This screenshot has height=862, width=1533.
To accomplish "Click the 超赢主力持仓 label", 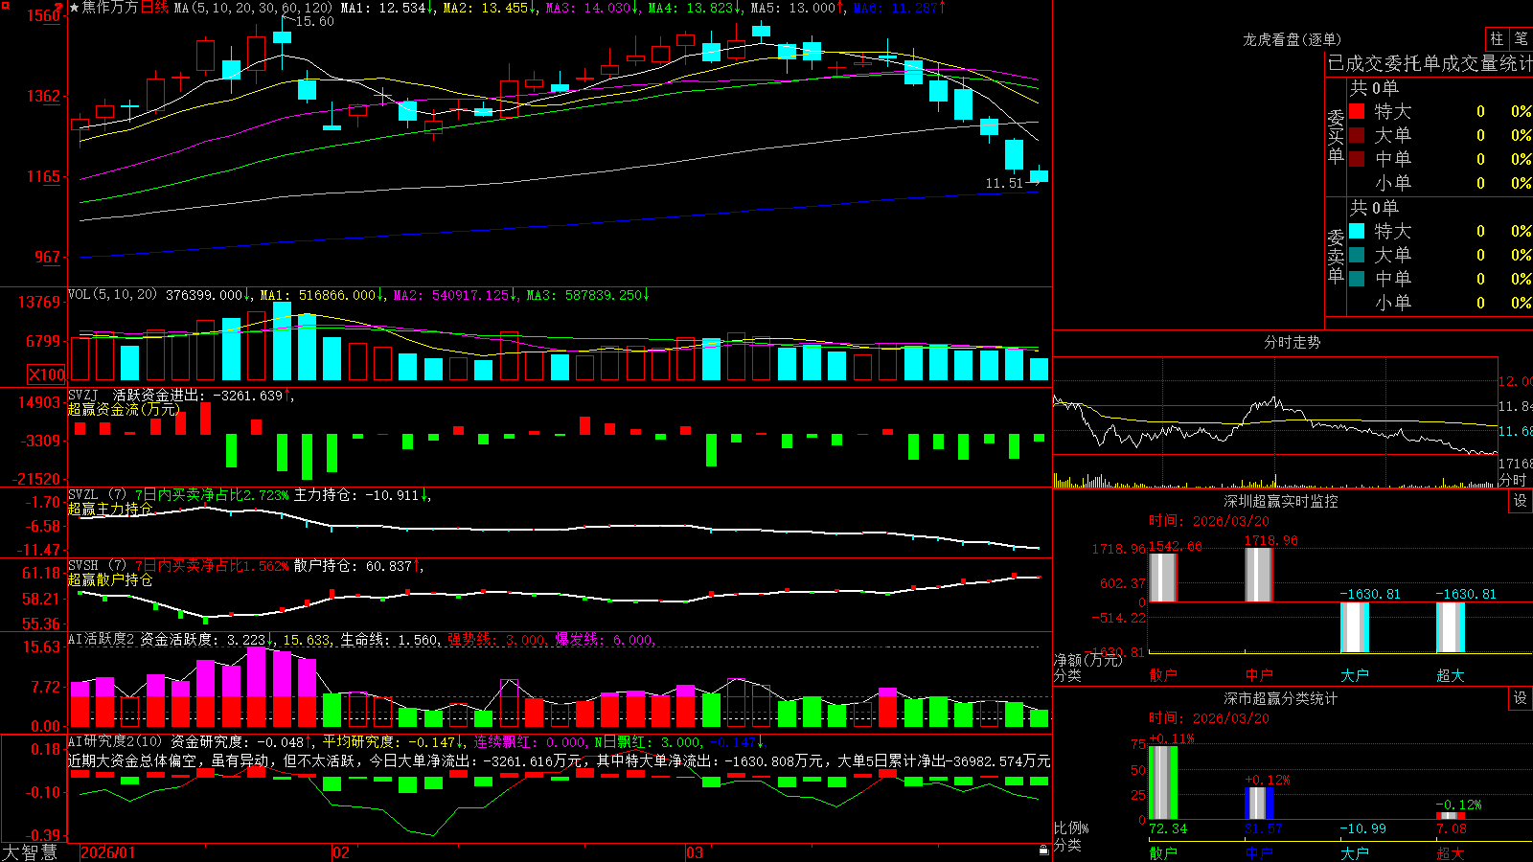I will coord(110,509).
